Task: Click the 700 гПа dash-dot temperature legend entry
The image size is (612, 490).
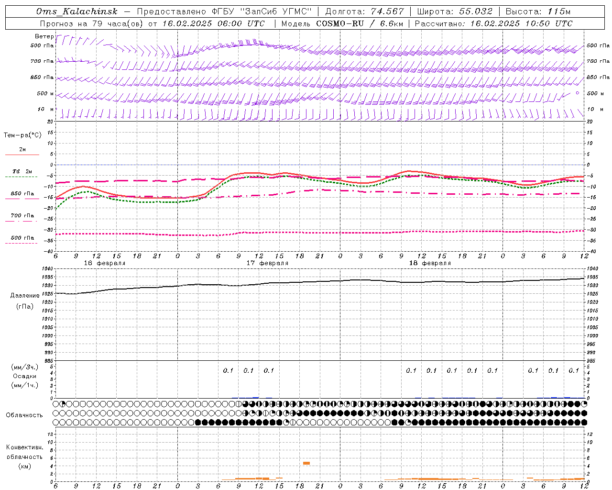Action: [x=22, y=217]
